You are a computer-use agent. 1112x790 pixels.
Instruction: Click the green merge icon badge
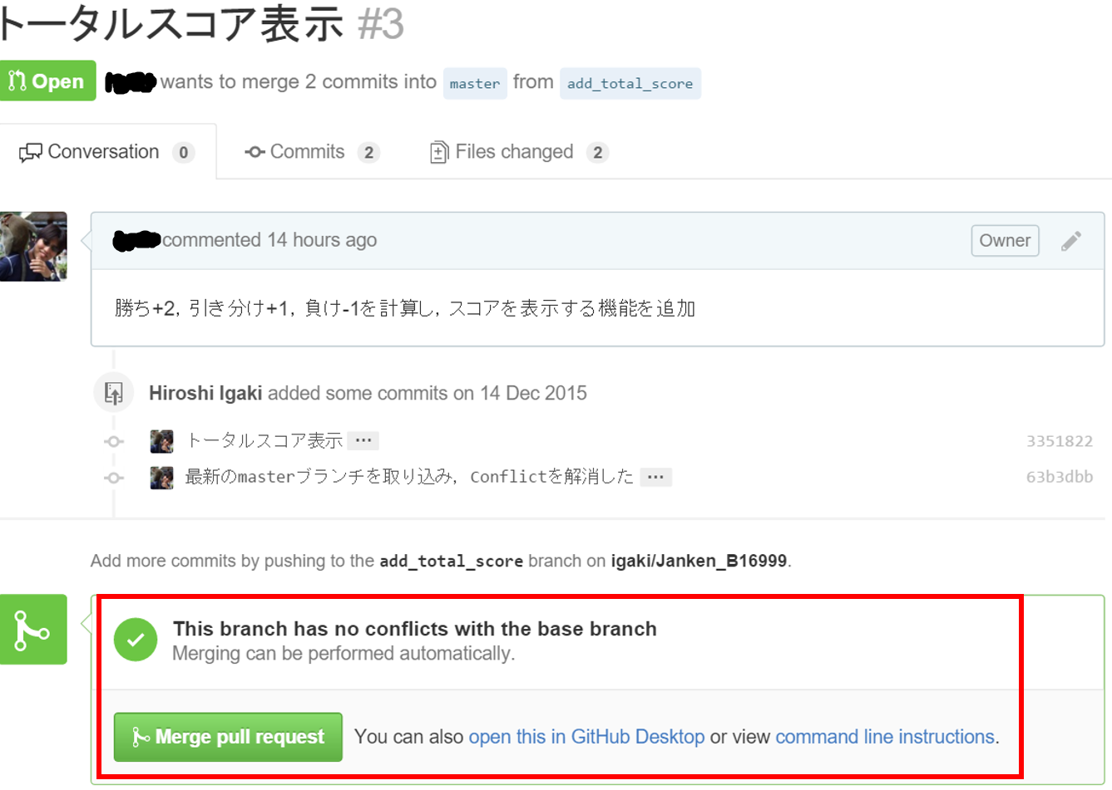(33, 629)
